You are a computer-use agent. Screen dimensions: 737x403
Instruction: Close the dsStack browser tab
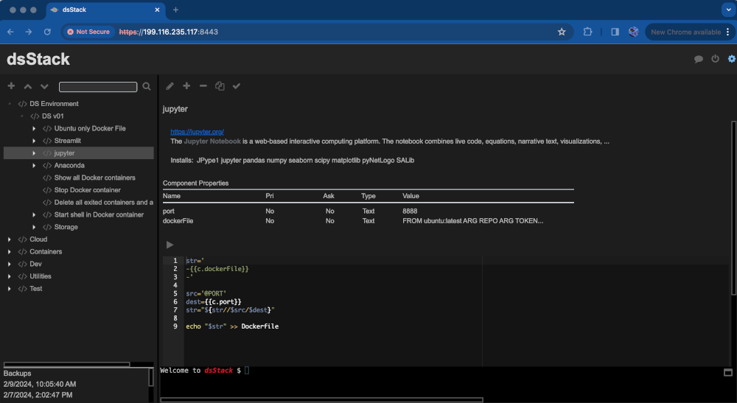click(157, 10)
